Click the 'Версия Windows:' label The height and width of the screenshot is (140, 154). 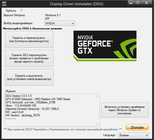coord(15,15)
